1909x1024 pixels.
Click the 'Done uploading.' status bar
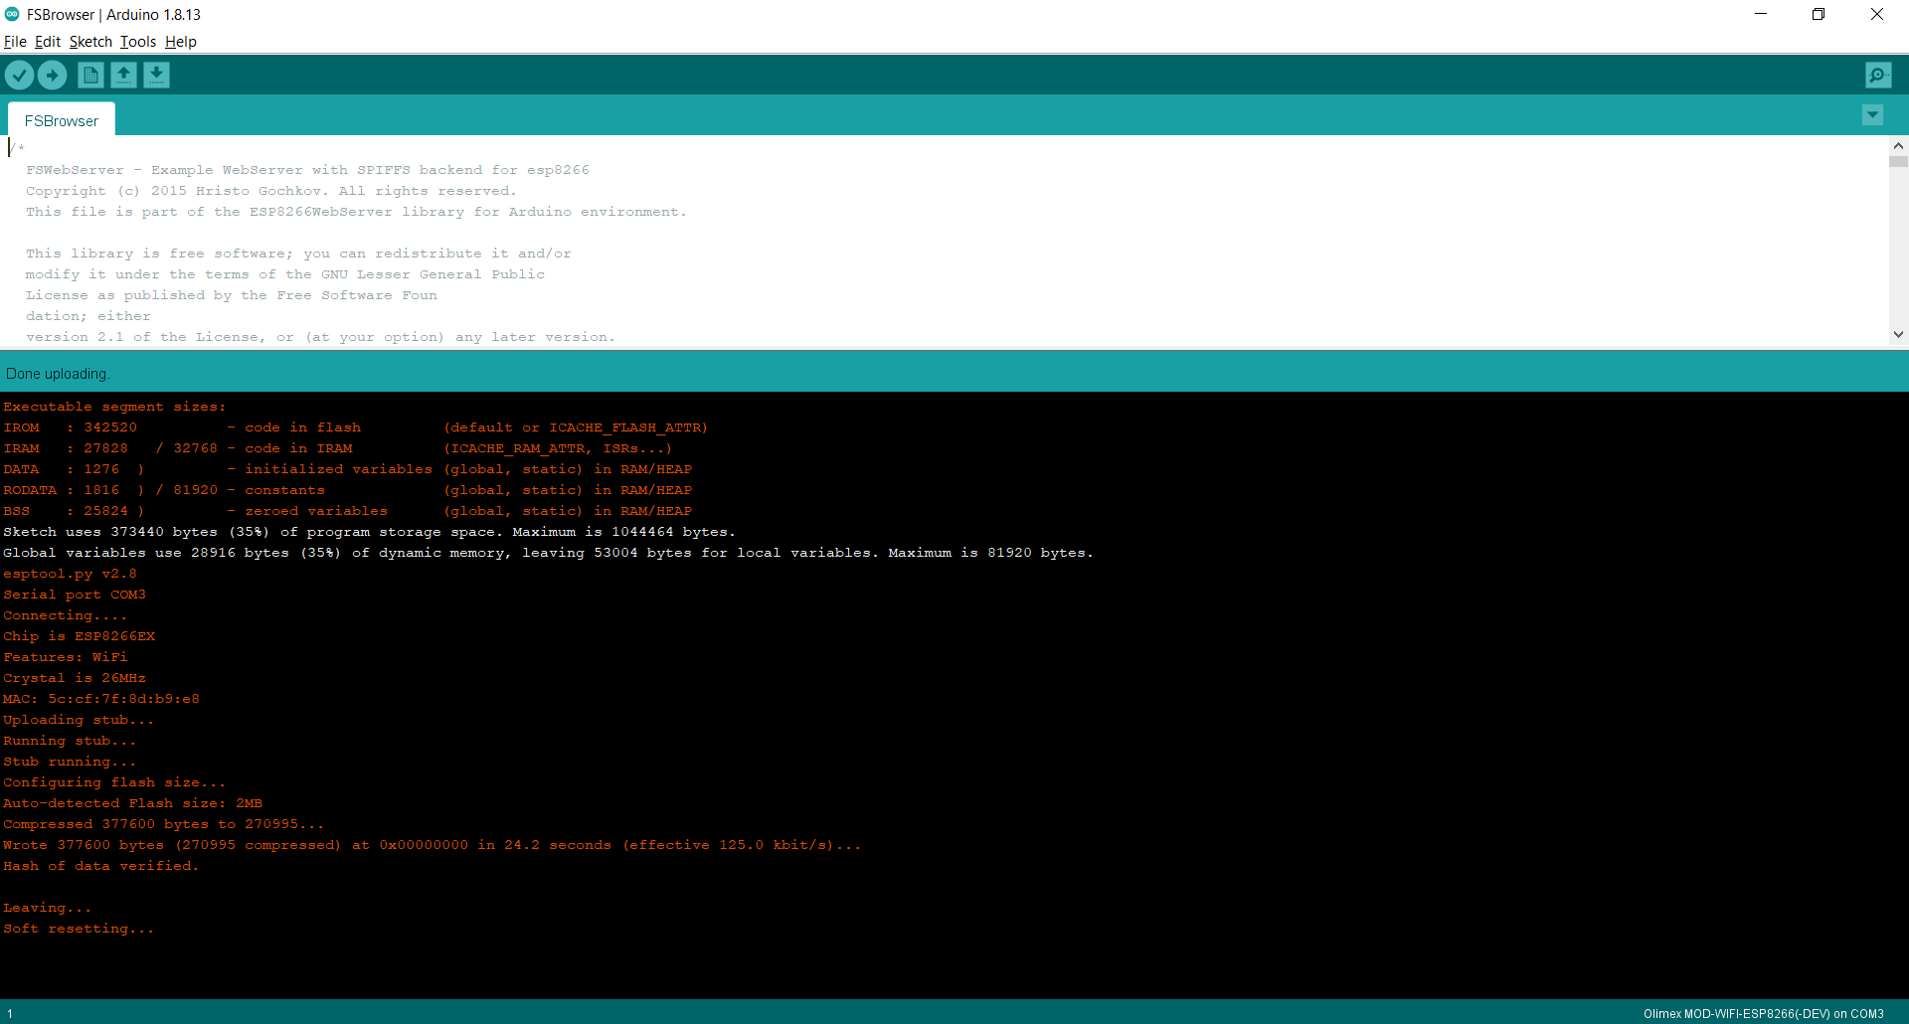58,374
